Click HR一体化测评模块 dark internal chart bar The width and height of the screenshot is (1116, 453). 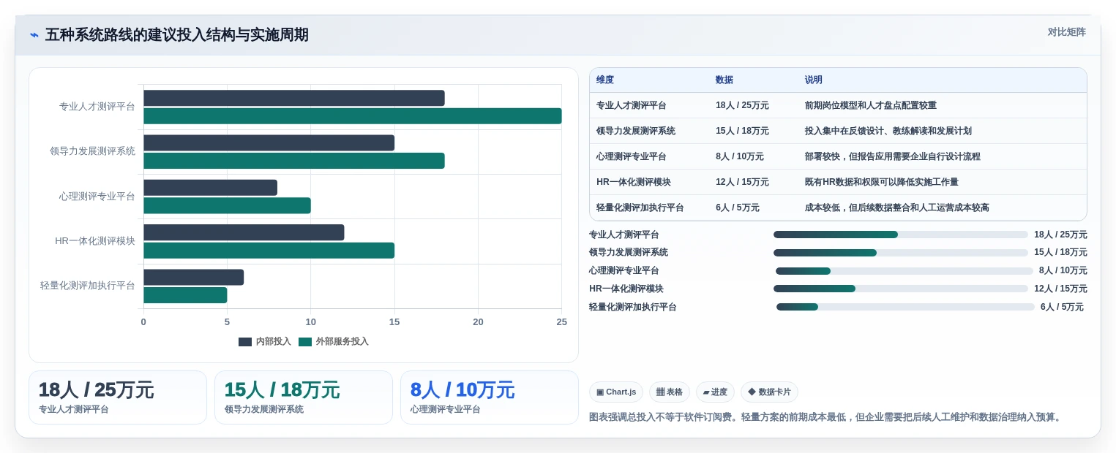coord(244,232)
